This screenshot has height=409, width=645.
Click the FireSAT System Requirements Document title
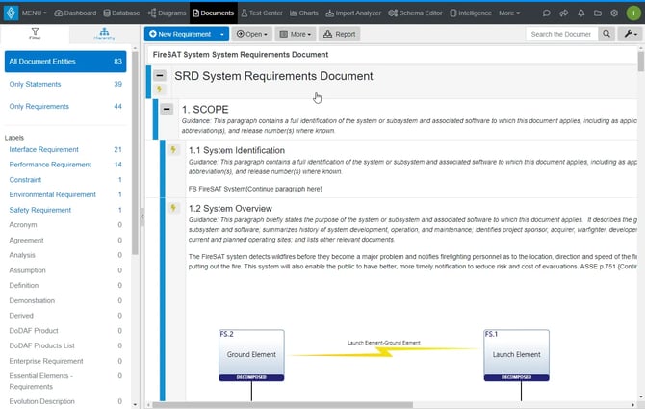(241, 55)
